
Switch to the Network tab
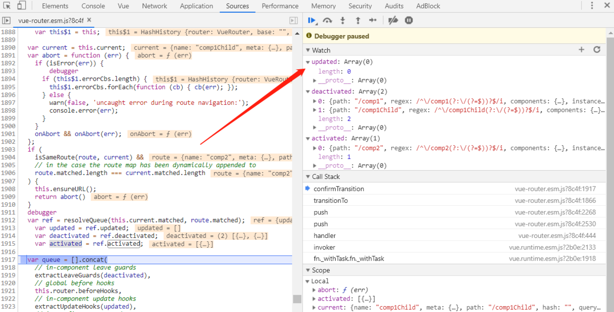point(154,6)
